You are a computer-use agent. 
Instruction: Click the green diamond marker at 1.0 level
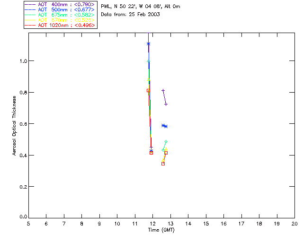tap(148, 61)
